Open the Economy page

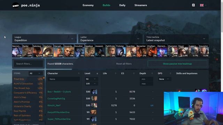pos(88,5)
